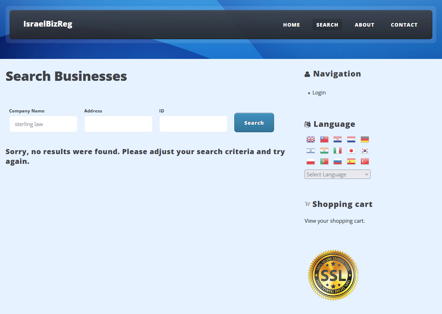Viewport: 442px width, 314px height.
Task: Click the IsraelBizReg site logo
Action: pyautogui.click(x=48, y=24)
